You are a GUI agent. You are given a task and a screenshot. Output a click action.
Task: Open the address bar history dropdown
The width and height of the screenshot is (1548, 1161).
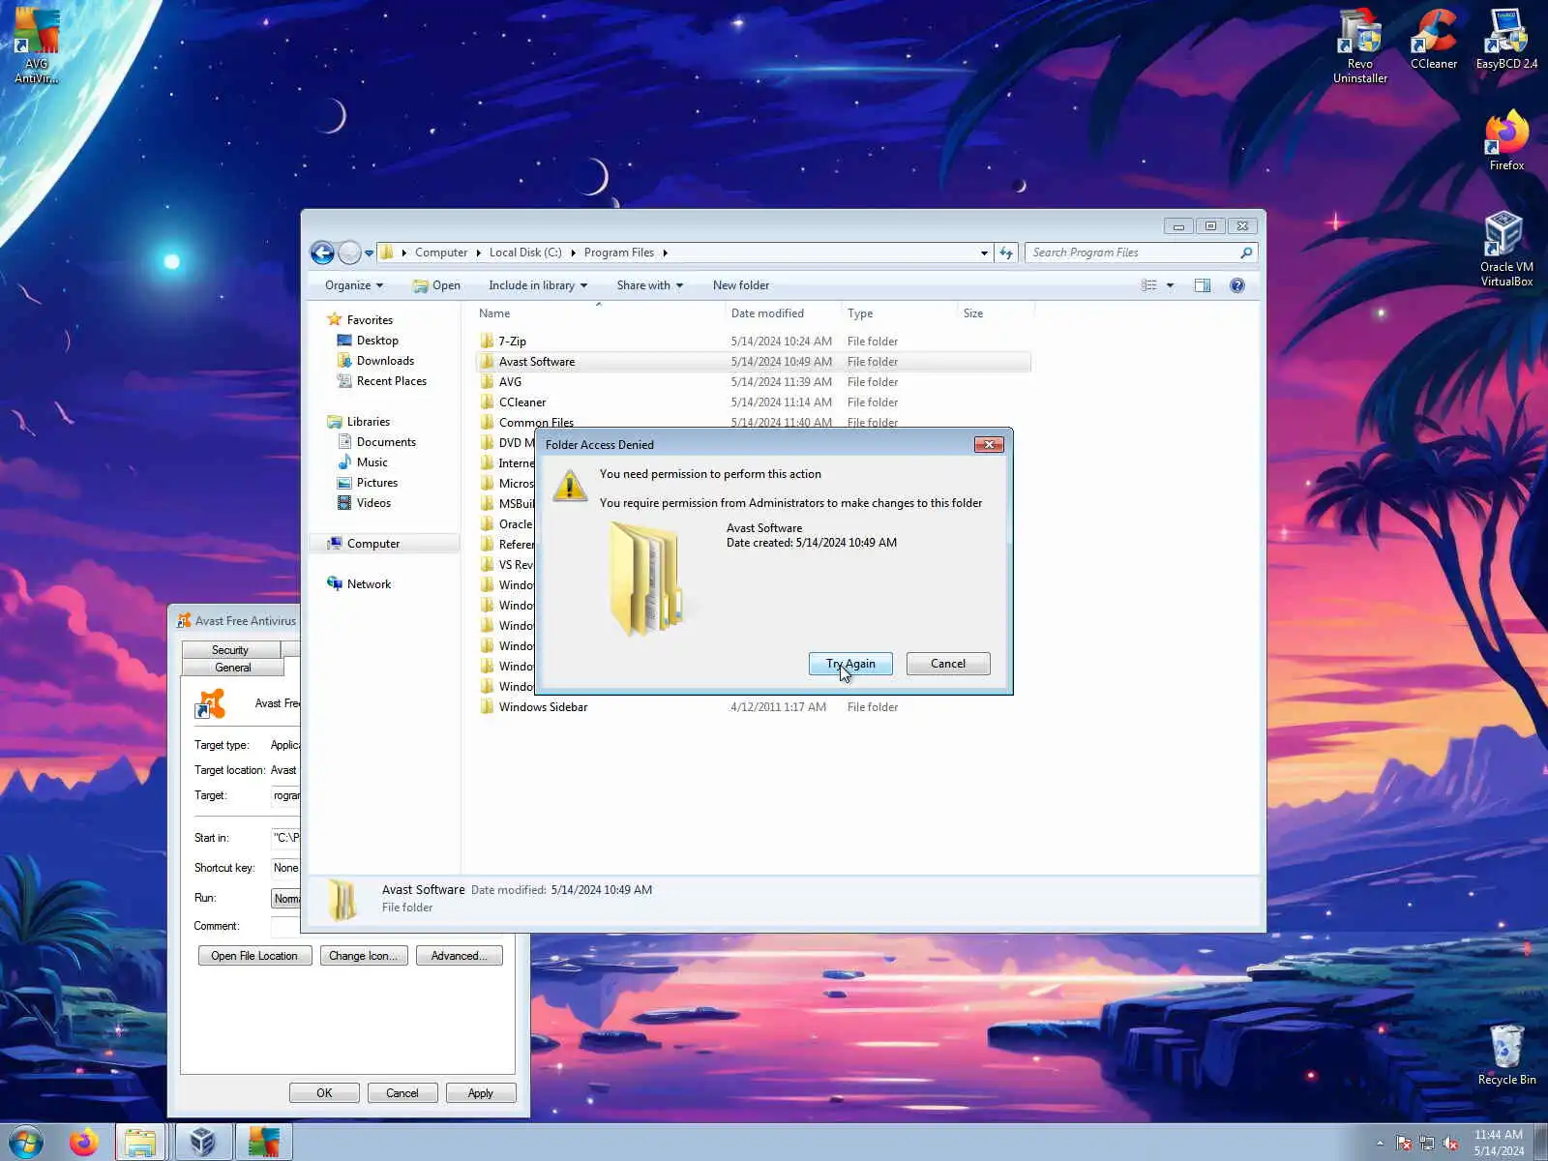(984, 253)
